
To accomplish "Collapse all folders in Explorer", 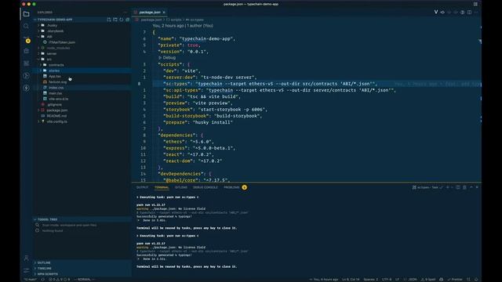I will 127,20.
